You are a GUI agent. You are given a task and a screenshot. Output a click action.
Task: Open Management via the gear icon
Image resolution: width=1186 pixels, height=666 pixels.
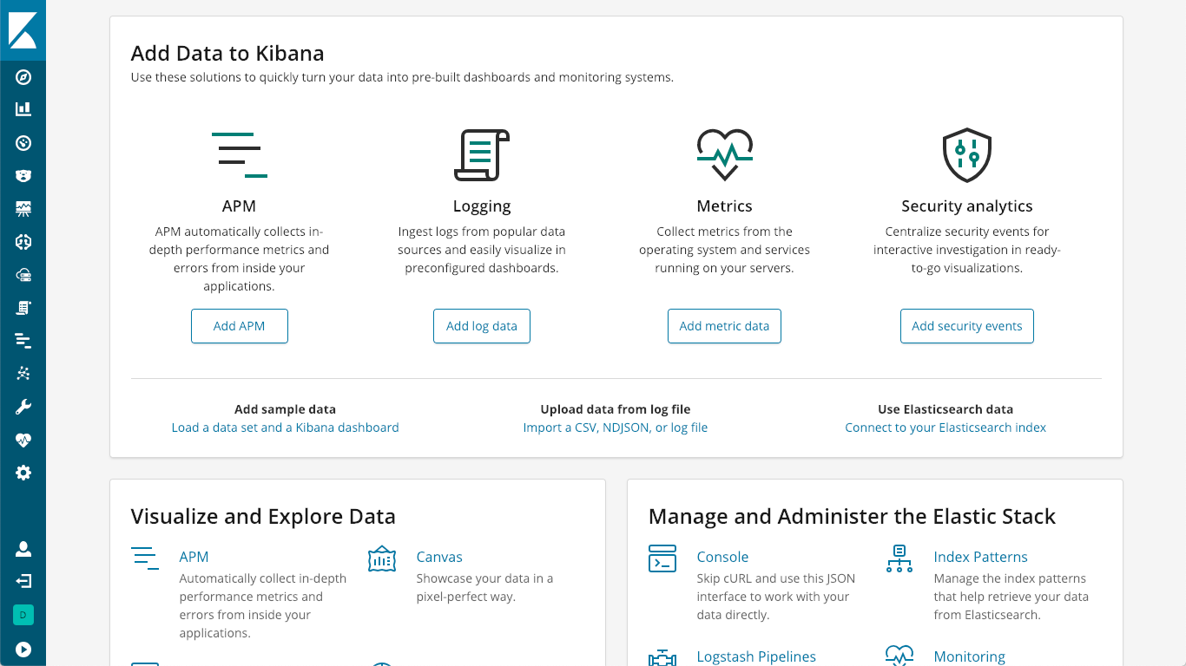[23, 473]
